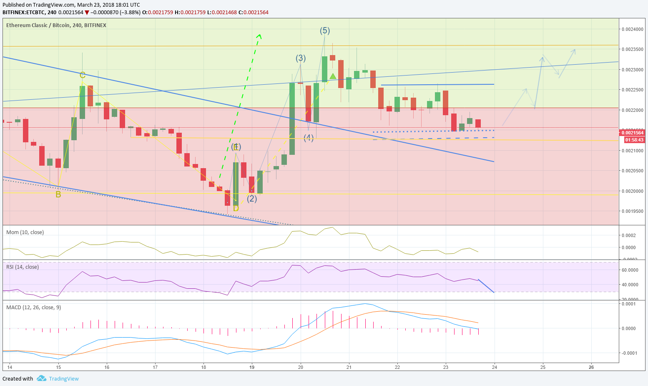The height and width of the screenshot is (386, 648).
Task: Click the Created with footer text
Action: (18, 379)
